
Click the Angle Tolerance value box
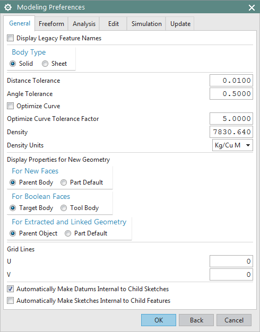(231, 93)
